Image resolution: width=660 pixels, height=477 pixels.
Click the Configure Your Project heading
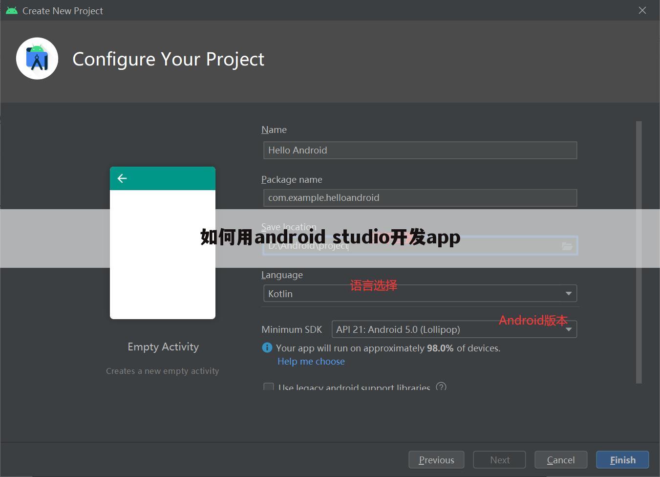coord(169,59)
